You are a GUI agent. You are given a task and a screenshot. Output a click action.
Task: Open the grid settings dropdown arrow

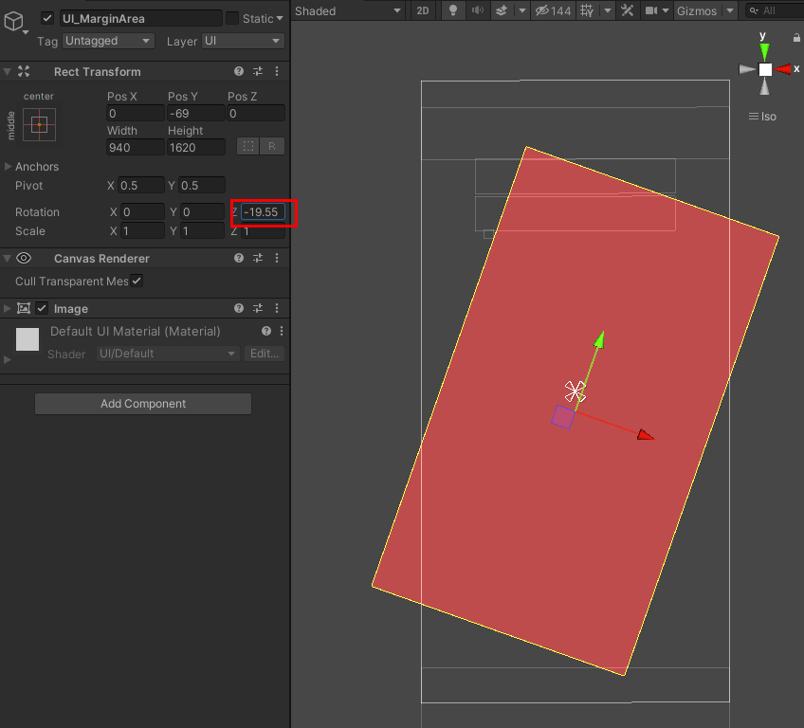[607, 10]
